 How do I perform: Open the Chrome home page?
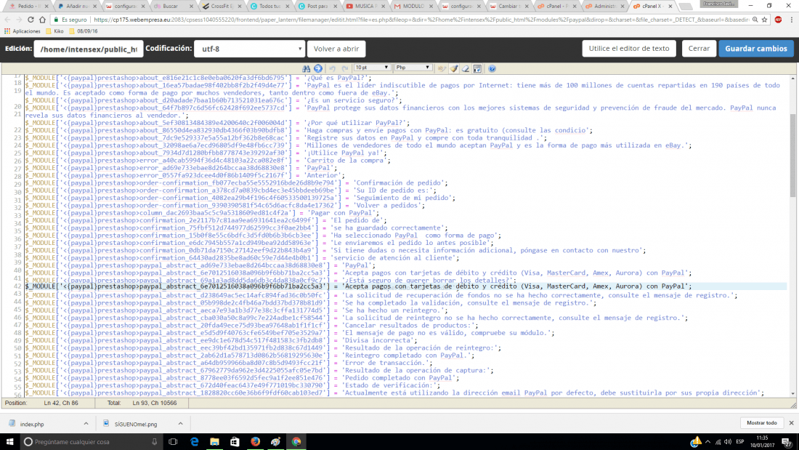pos(43,20)
